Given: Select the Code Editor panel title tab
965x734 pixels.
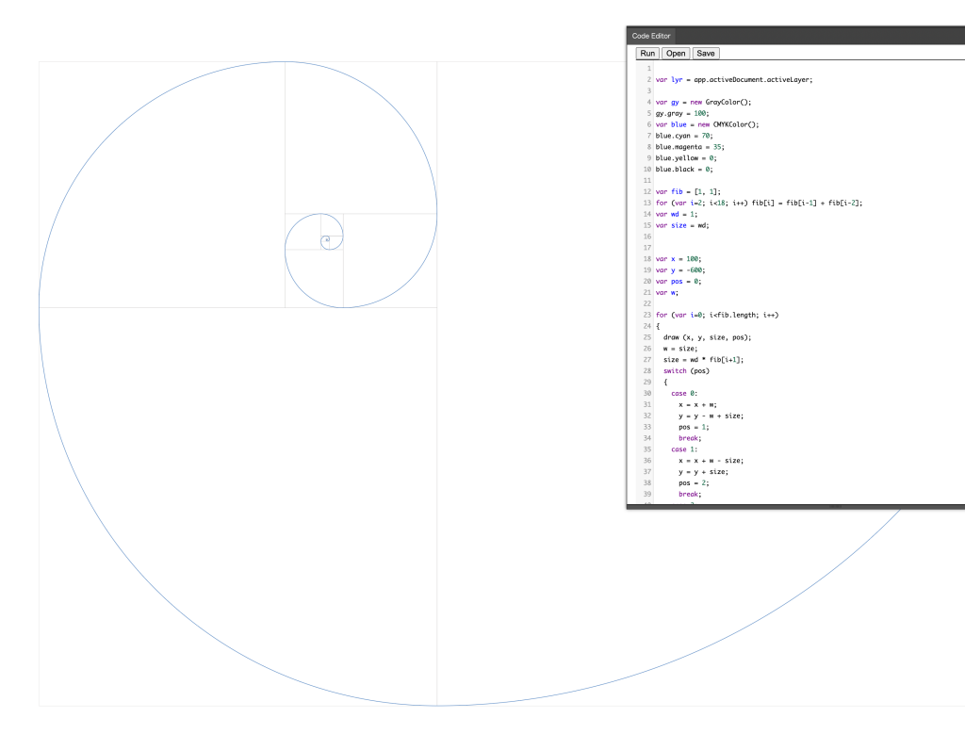Looking at the screenshot, I should (650, 36).
